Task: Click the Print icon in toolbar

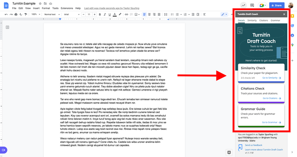Action: point(16,14)
